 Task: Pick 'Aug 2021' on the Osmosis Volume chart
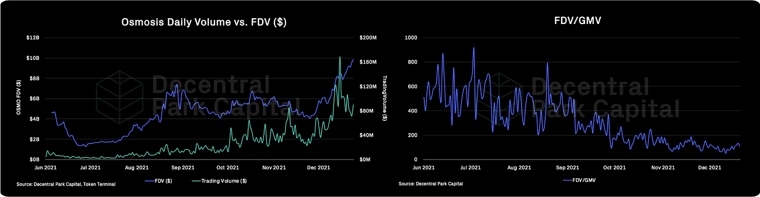coord(137,167)
